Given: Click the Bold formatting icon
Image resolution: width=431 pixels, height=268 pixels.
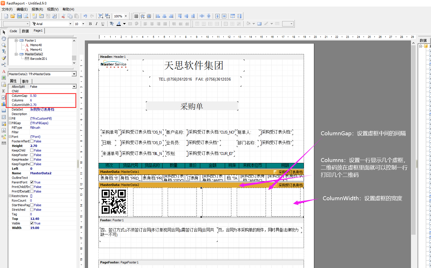Looking at the screenshot, I should pyautogui.click(x=90, y=24).
